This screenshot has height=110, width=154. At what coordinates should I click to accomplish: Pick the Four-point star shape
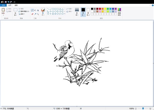(51, 14)
